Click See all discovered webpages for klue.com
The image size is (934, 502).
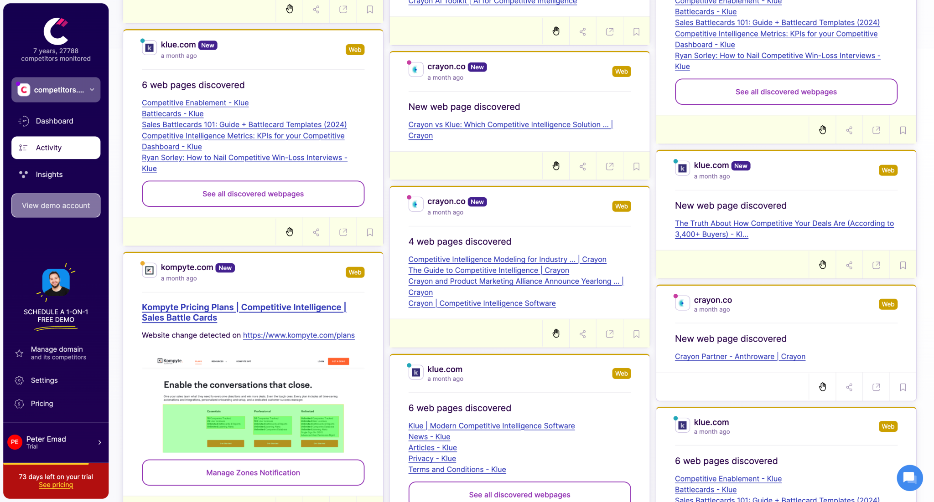(x=253, y=194)
